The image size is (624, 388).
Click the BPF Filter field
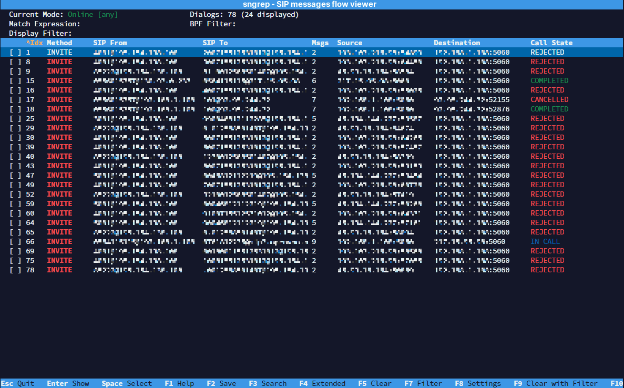(x=213, y=24)
